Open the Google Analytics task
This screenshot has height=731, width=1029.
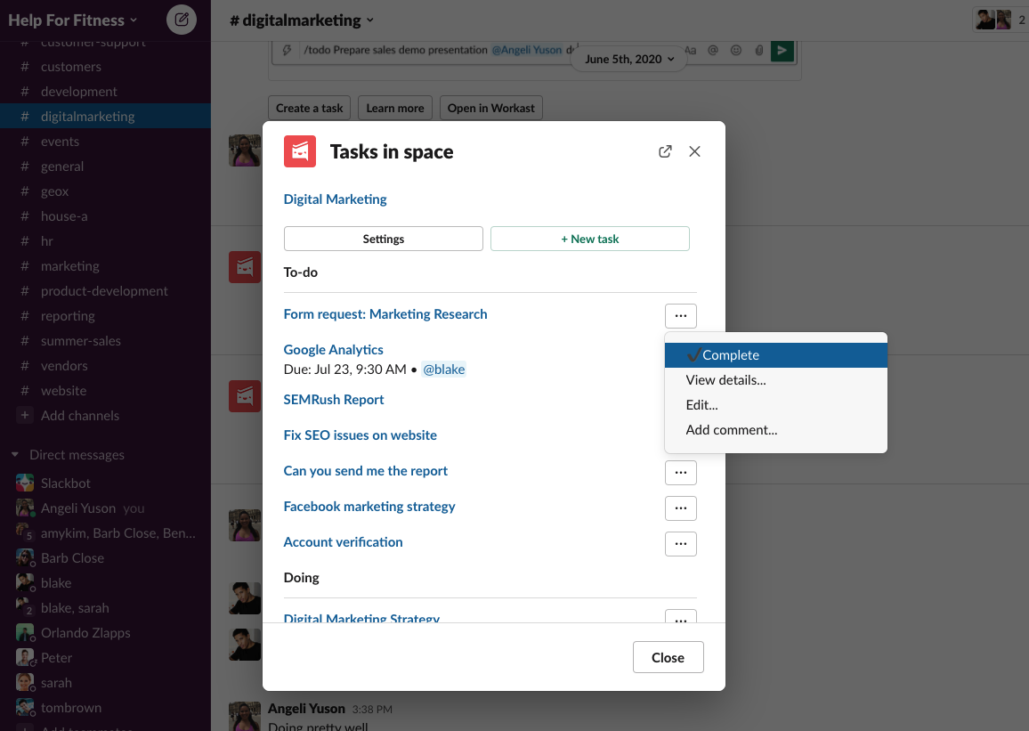click(334, 350)
